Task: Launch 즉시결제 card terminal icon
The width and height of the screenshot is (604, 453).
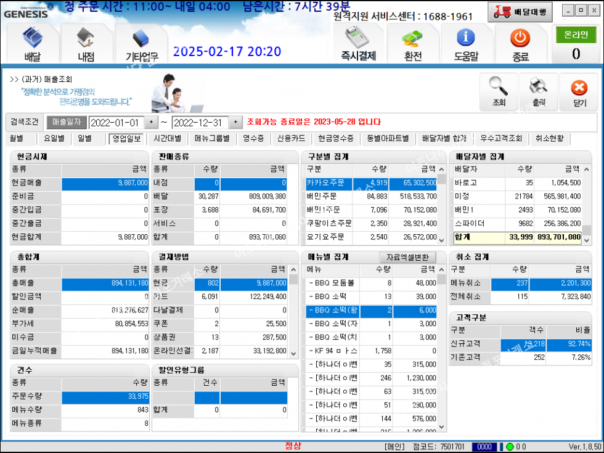Action: pos(358,43)
